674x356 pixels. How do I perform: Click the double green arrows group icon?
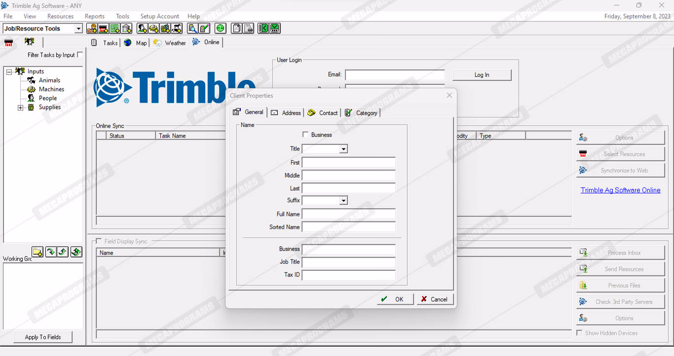pyautogui.click(x=76, y=252)
